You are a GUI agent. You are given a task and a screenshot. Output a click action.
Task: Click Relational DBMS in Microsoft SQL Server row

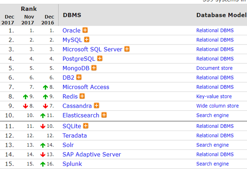click(215, 49)
